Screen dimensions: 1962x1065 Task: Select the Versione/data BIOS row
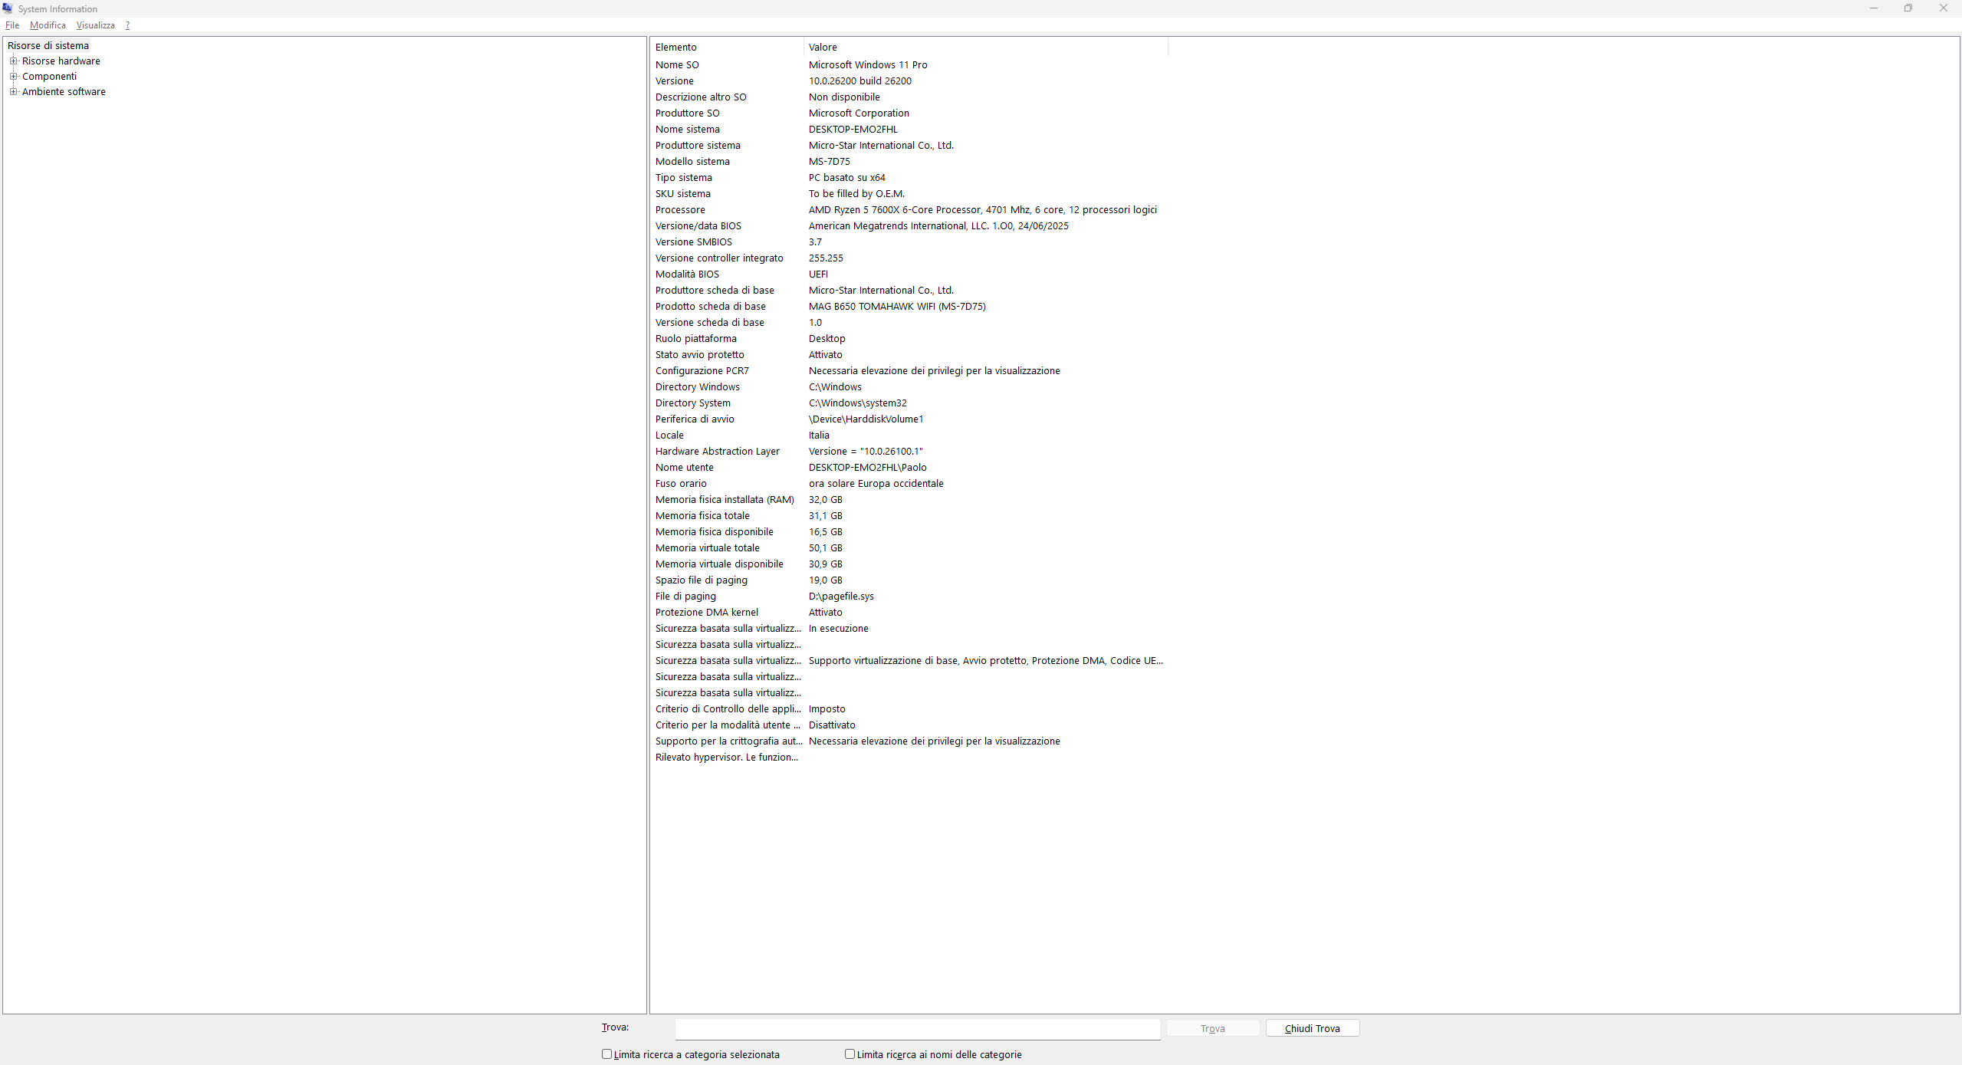(x=909, y=226)
